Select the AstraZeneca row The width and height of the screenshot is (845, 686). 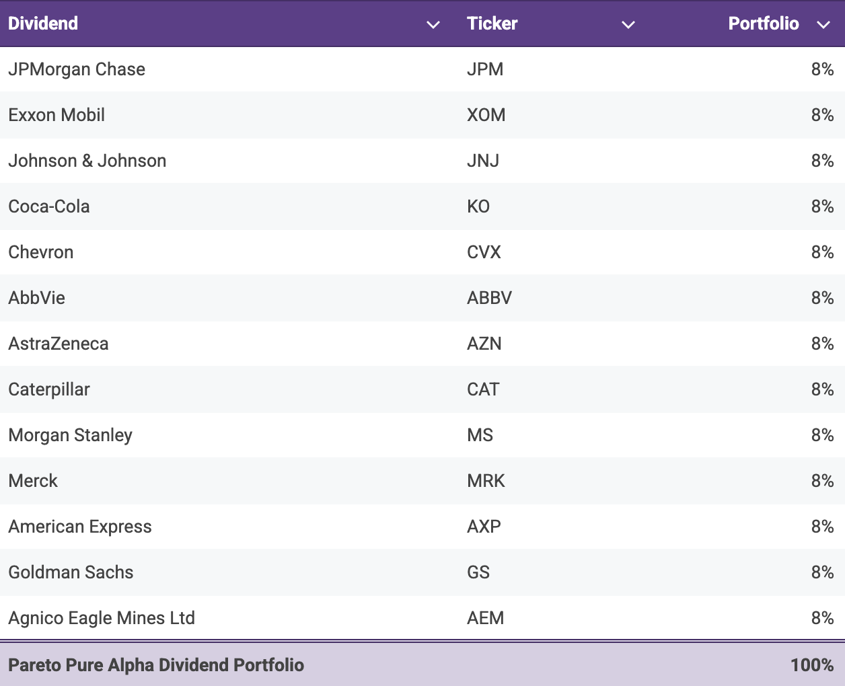[x=59, y=344]
